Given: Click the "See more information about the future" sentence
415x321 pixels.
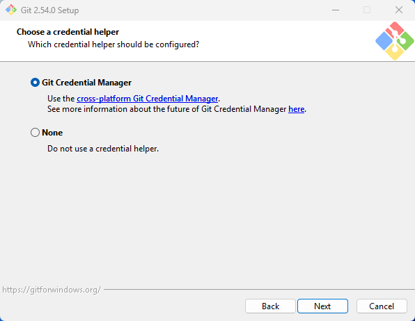Looking at the screenshot, I should pos(177,109).
